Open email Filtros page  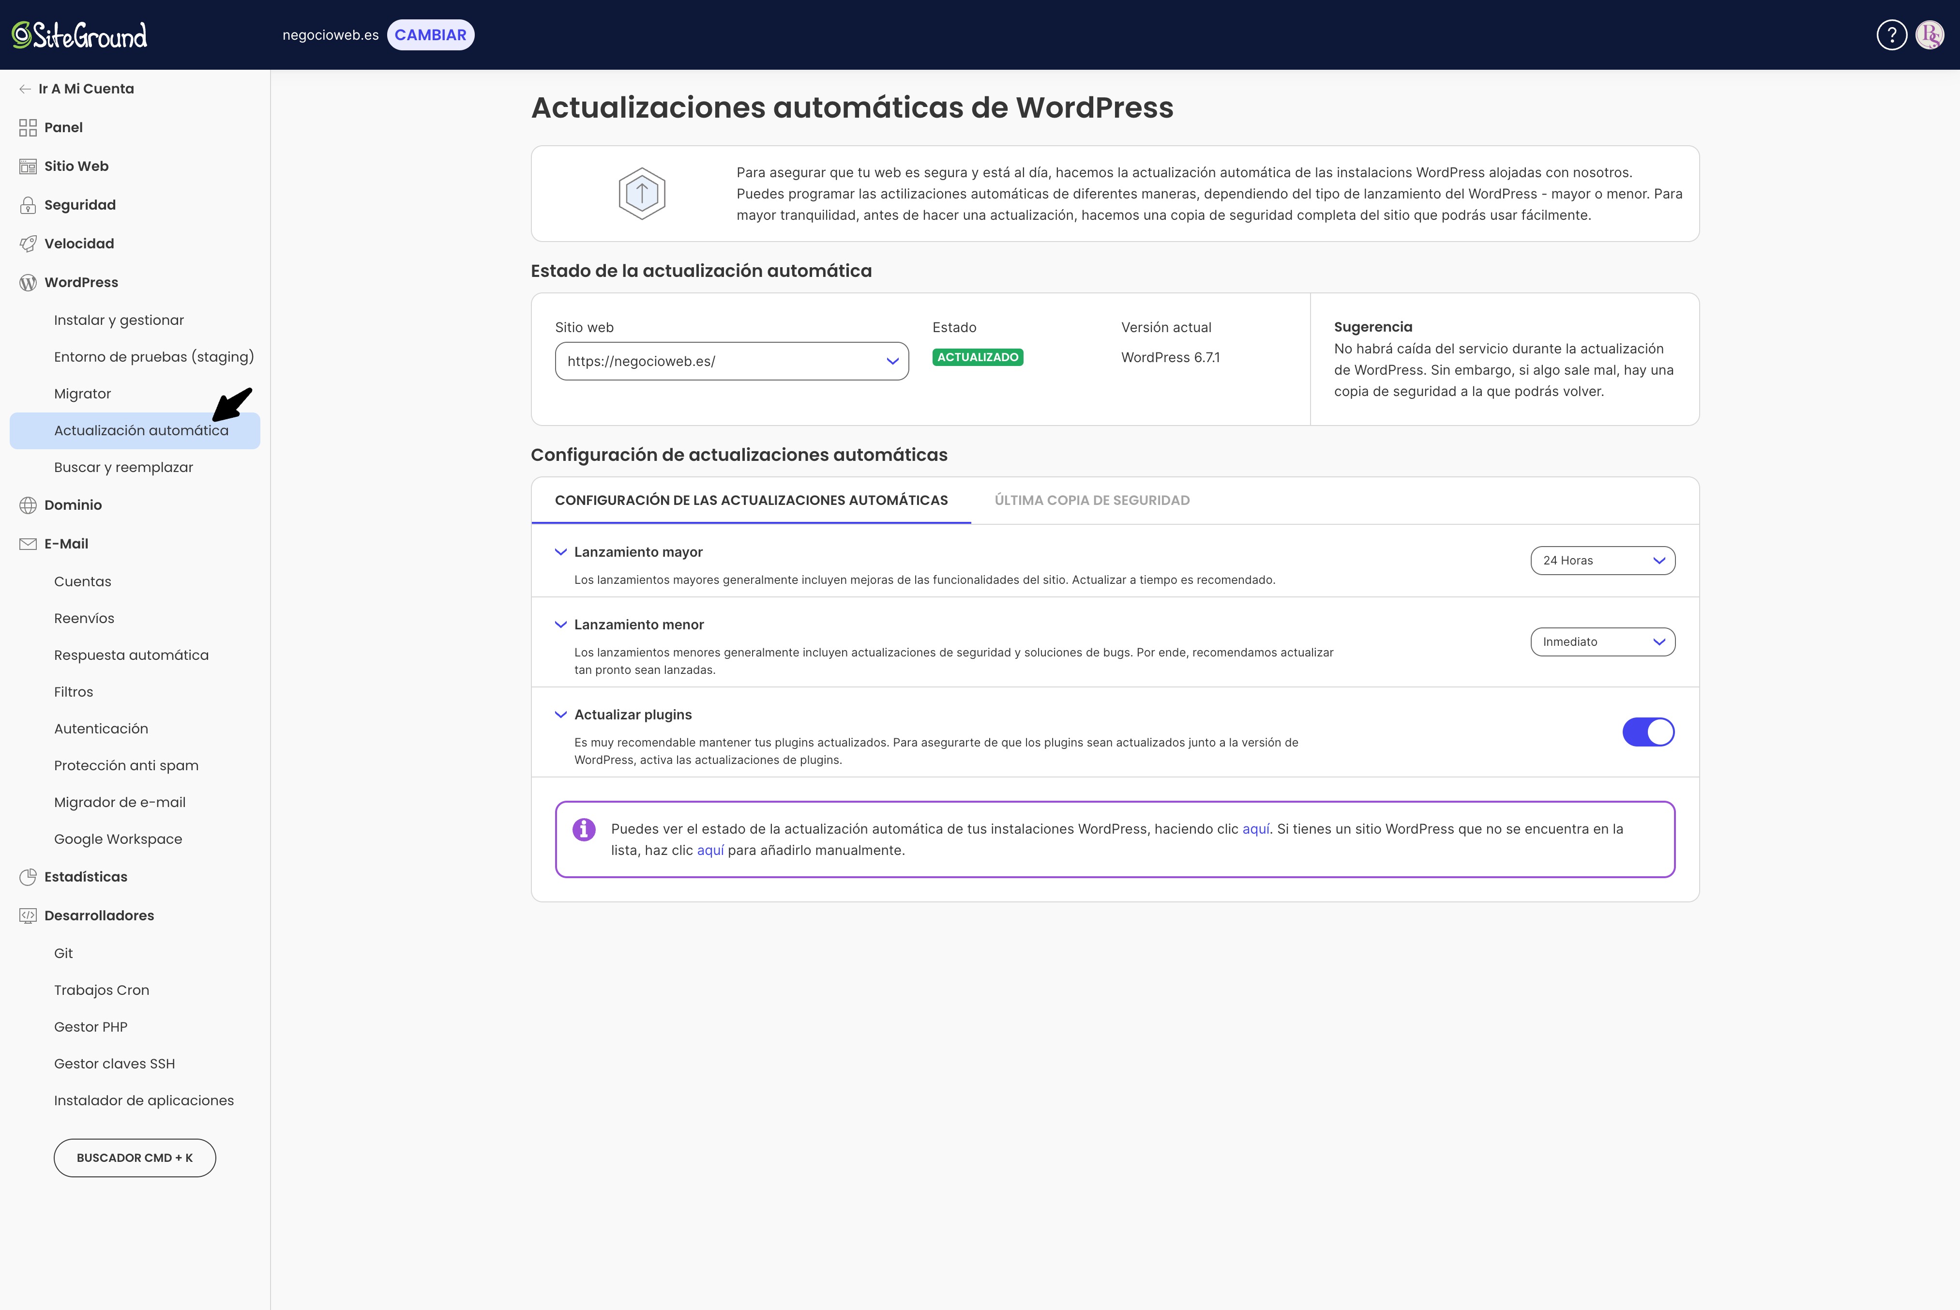[74, 692]
